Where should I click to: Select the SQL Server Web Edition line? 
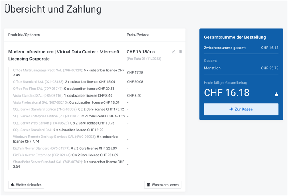[64, 123]
